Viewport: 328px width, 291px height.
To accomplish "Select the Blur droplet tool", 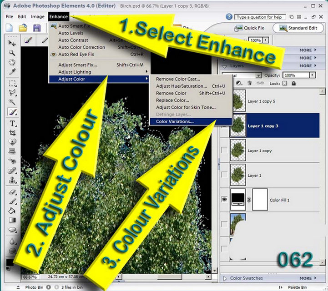I will (x=12, y=241).
